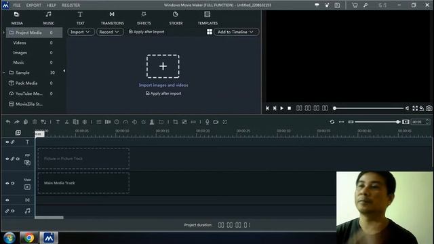Screen dimensions: 434x244
Task: Click the refresh loop icon near zoom slider
Action: (x=332, y=122)
